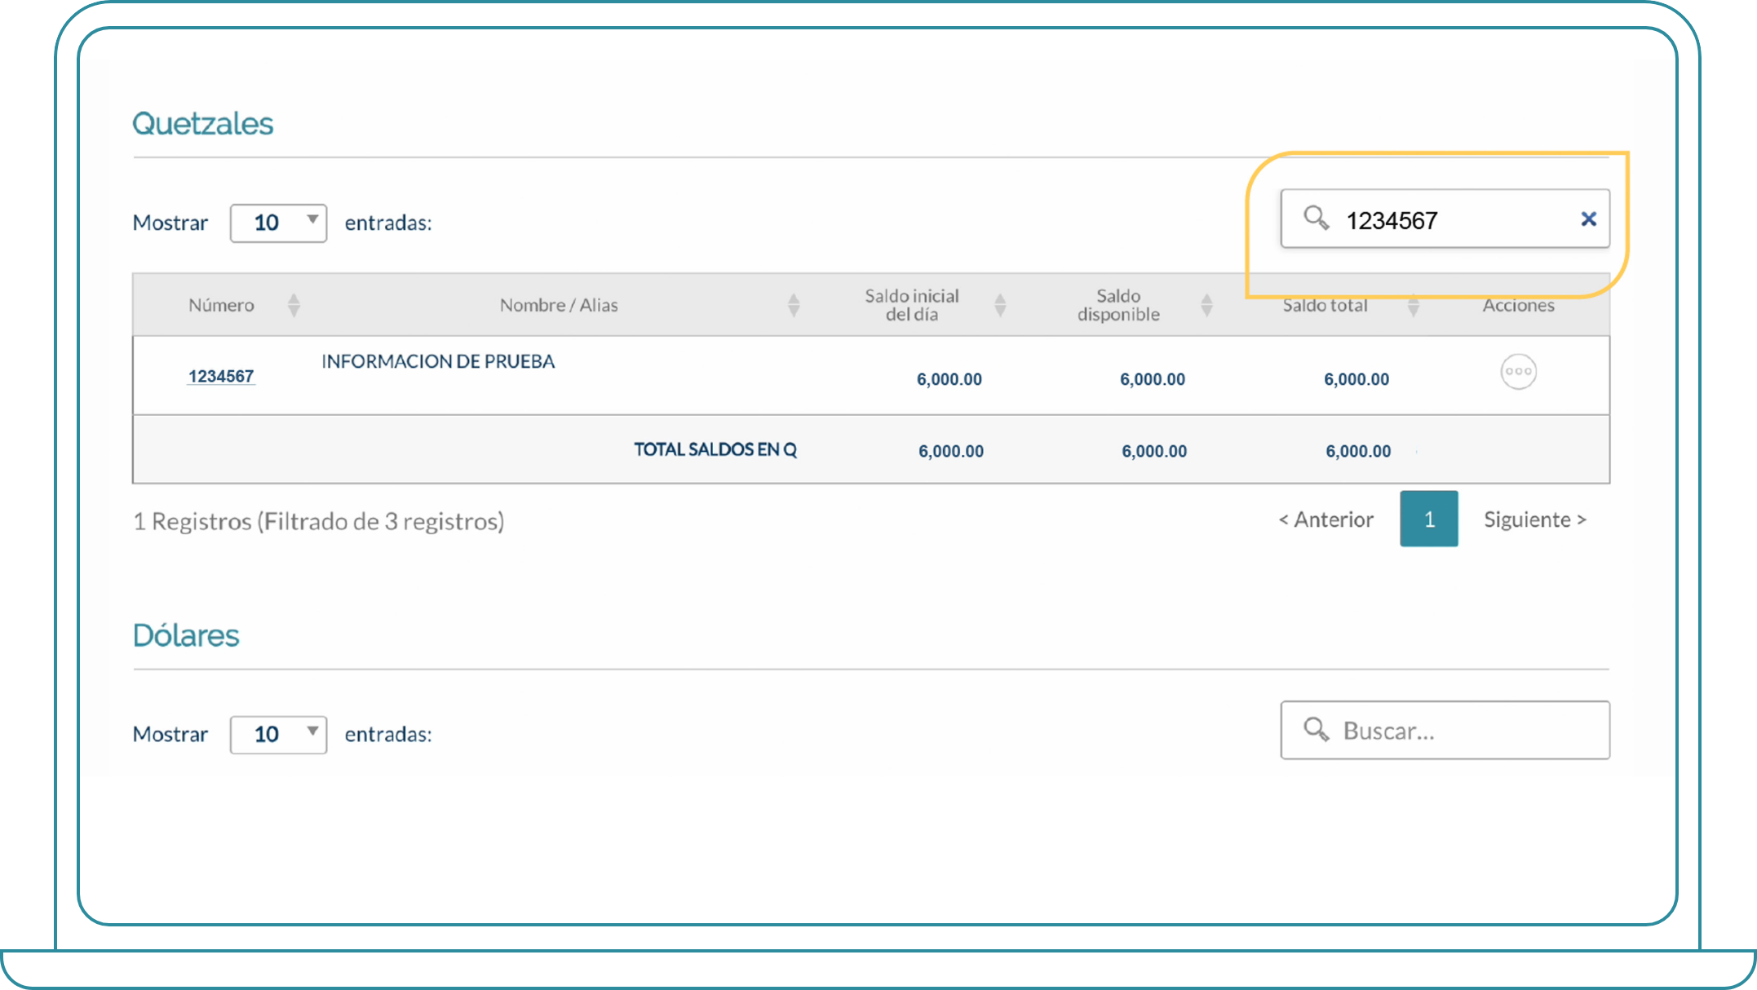
Task: Click the INFORMACION DE PRUEBA account name
Action: tap(438, 361)
